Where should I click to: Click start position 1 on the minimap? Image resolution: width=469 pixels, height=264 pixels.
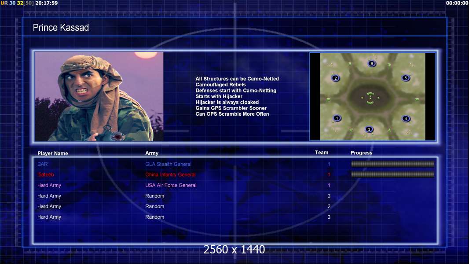click(337, 118)
